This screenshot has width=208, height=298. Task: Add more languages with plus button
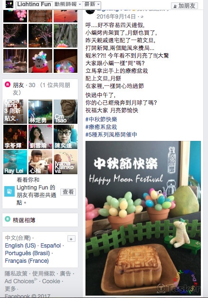(71, 238)
